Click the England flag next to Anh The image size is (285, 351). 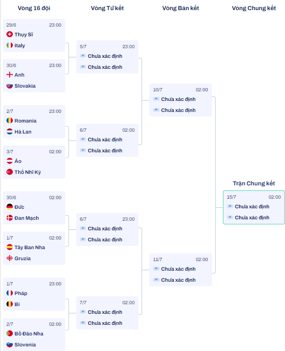click(9, 74)
